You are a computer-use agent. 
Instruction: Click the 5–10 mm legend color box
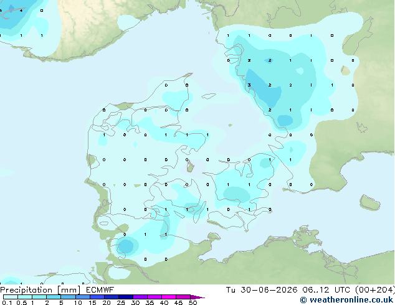(68, 297)
